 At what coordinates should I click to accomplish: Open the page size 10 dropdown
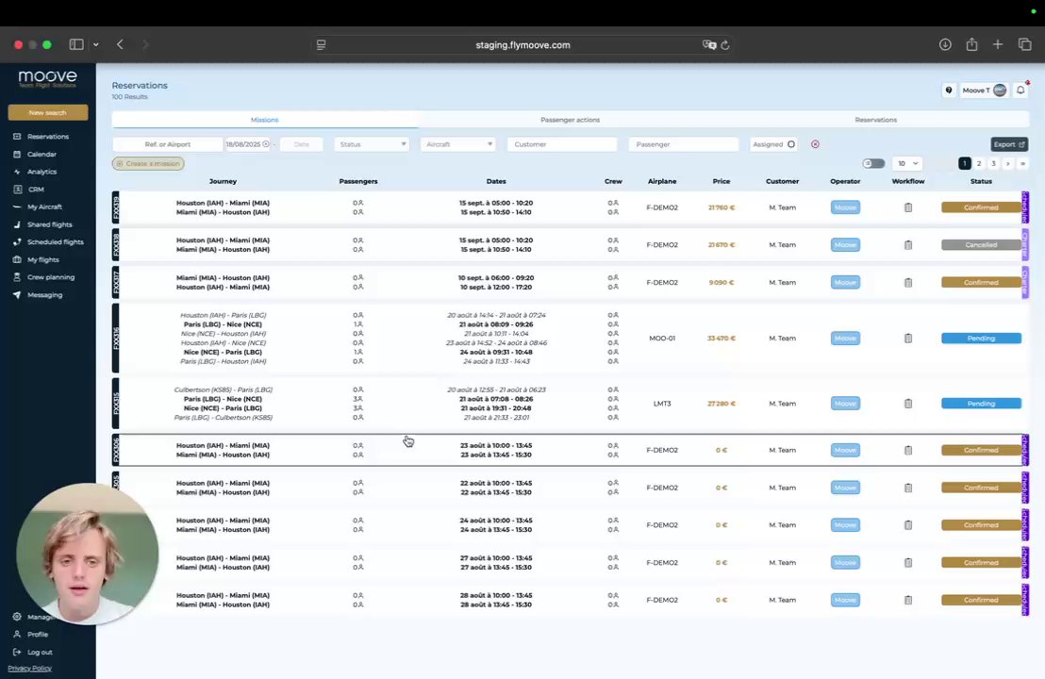pyautogui.click(x=907, y=163)
